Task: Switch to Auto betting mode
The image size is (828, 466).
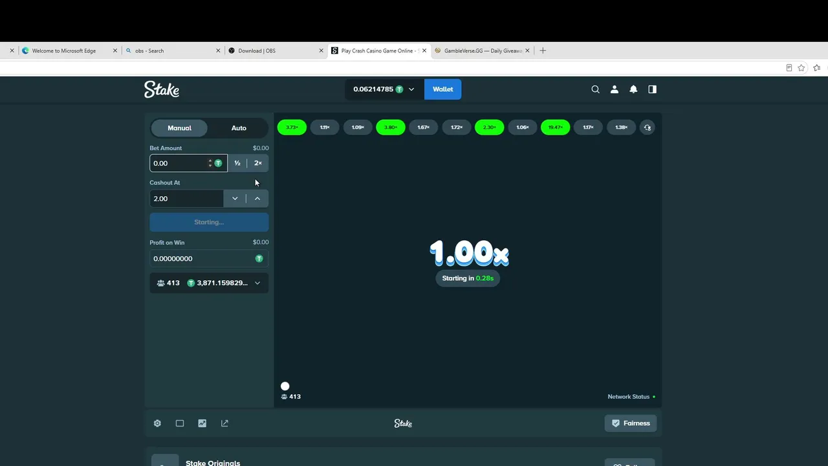Action: point(239,128)
